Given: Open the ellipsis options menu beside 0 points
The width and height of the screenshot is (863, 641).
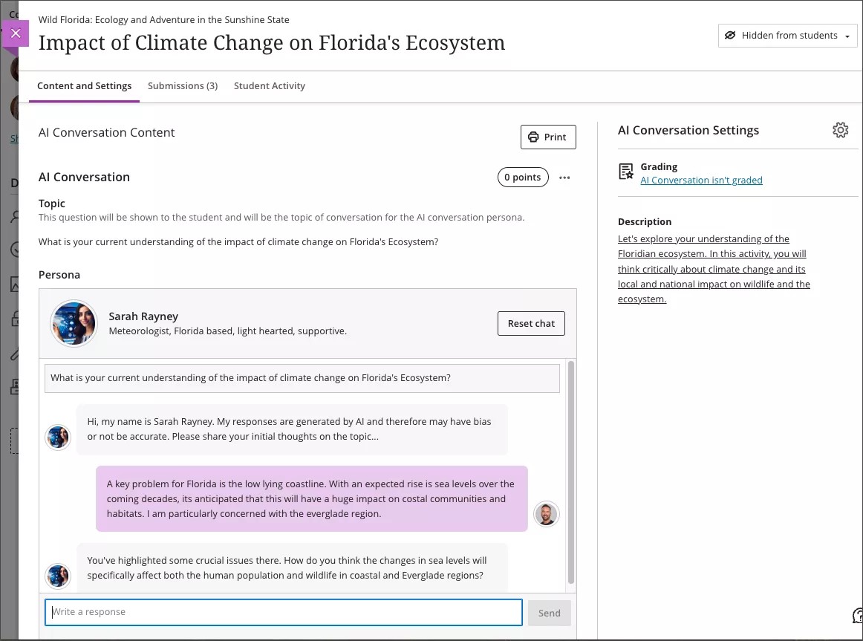Looking at the screenshot, I should pyautogui.click(x=564, y=177).
